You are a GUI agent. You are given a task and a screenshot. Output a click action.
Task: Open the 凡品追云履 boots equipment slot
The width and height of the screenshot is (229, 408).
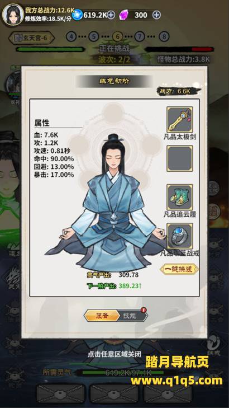pyautogui.click(x=180, y=197)
